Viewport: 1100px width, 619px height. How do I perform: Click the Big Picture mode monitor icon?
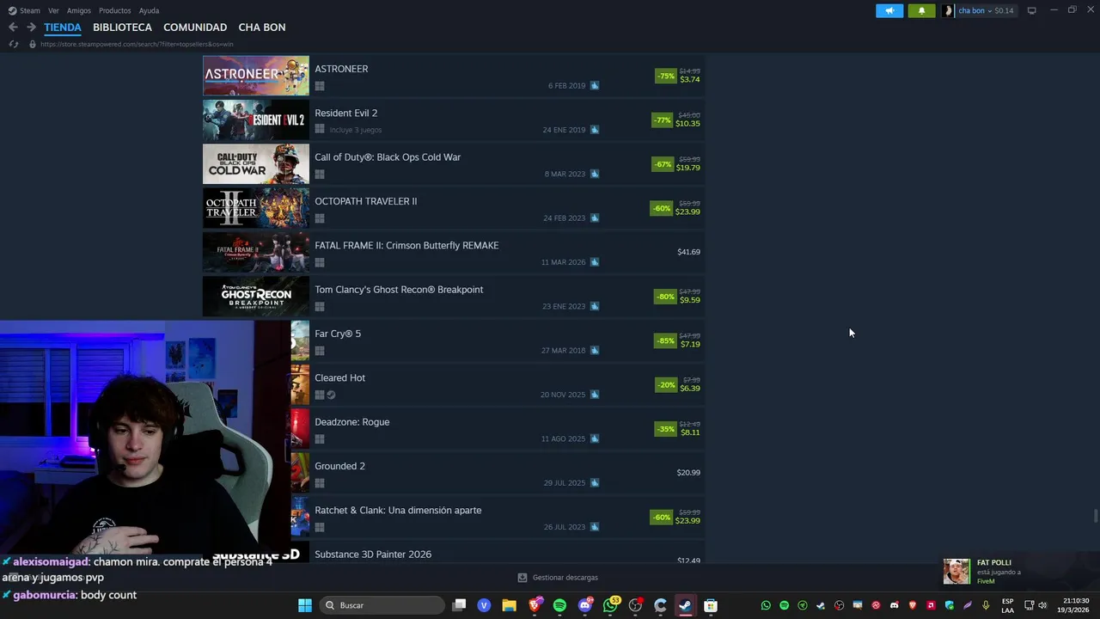[1031, 10]
